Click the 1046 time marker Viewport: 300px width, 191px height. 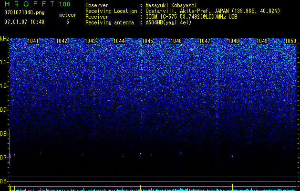(176, 41)
